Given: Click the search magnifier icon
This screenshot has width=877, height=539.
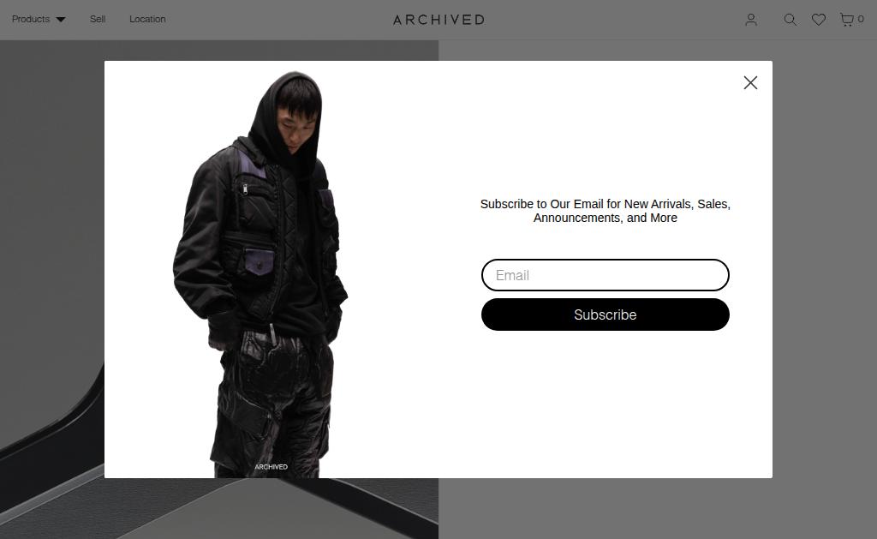Looking at the screenshot, I should [790, 21].
